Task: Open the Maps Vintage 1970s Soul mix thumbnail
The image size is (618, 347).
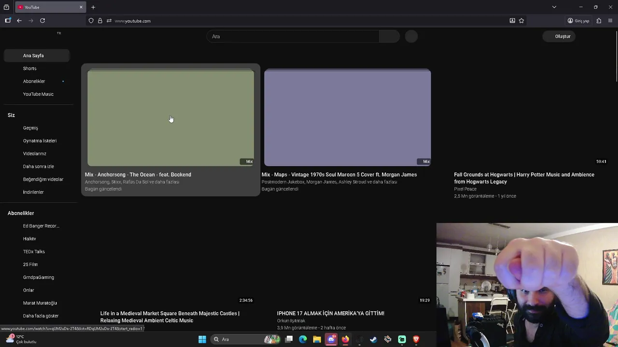Action: tap(348, 118)
